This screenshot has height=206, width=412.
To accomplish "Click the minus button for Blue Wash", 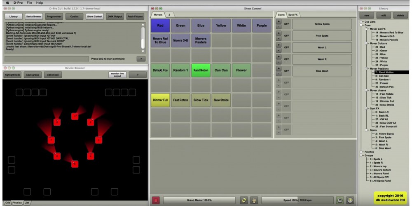I will [x=279, y=74].
